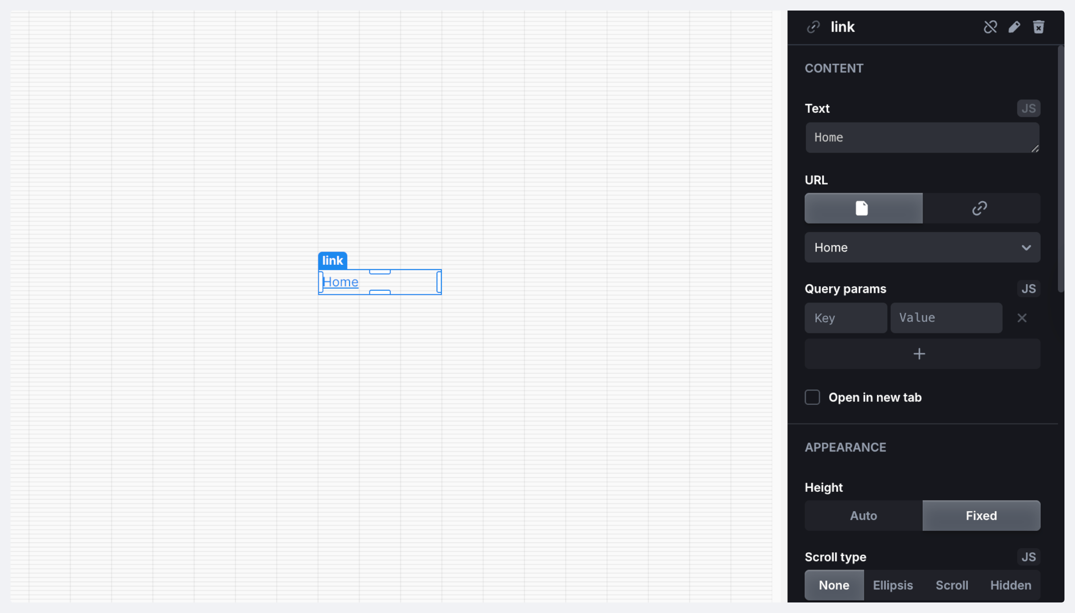Viewport: 1075px width, 613px height.
Task: Click the link icon beside the component name
Action: pos(813,27)
